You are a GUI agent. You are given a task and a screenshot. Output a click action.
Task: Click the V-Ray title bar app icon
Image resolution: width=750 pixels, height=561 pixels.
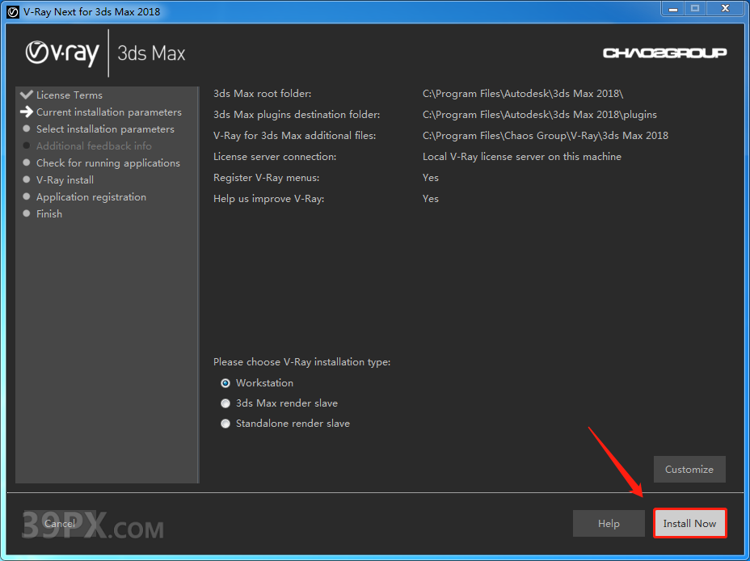point(14,12)
